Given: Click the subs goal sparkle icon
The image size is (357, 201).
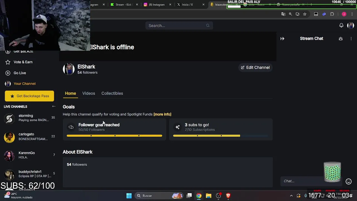Looking at the screenshot, I should [178, 127].
